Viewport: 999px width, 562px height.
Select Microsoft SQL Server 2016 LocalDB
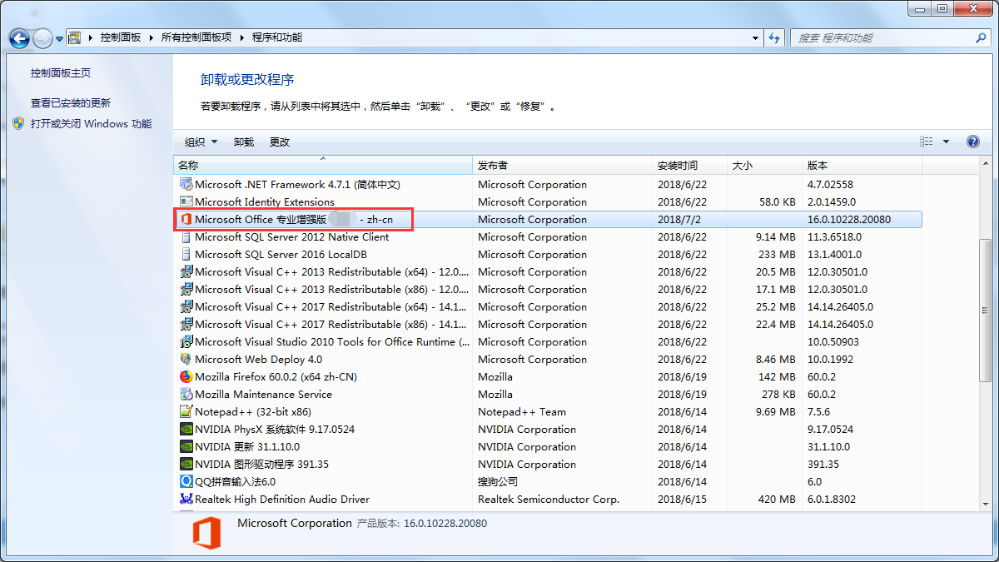(x=281, y=255)
